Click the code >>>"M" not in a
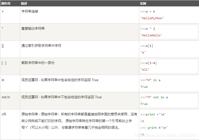199x140 pixels. coord(154,97)
